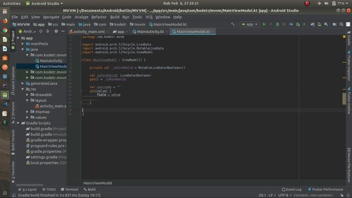Open the File menu
Viewport: 352px width, 198px height.
click(x=15, y=17)
